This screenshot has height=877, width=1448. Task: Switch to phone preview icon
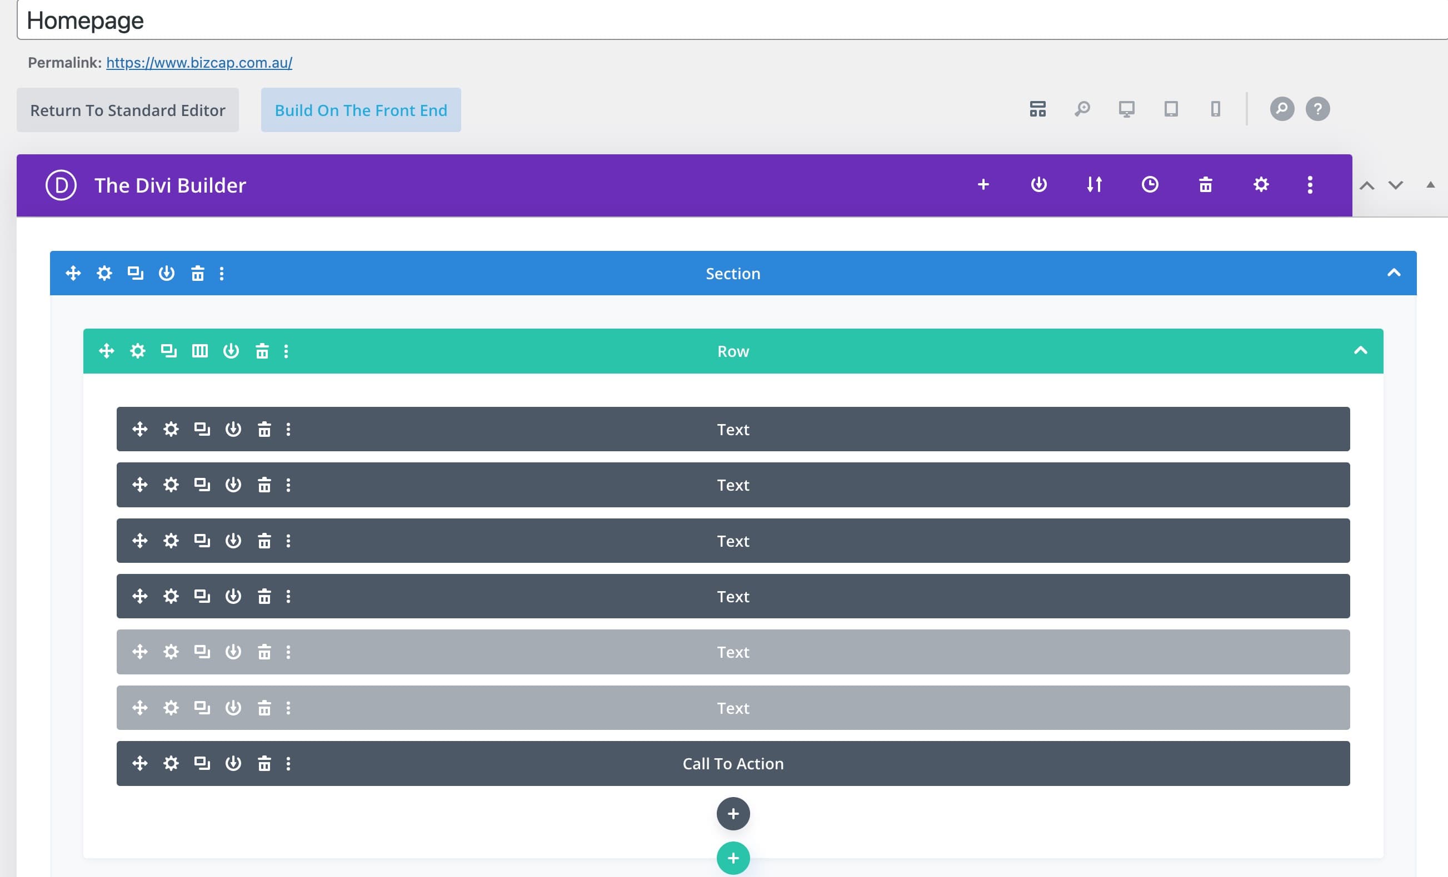(x=1216, y=109)
